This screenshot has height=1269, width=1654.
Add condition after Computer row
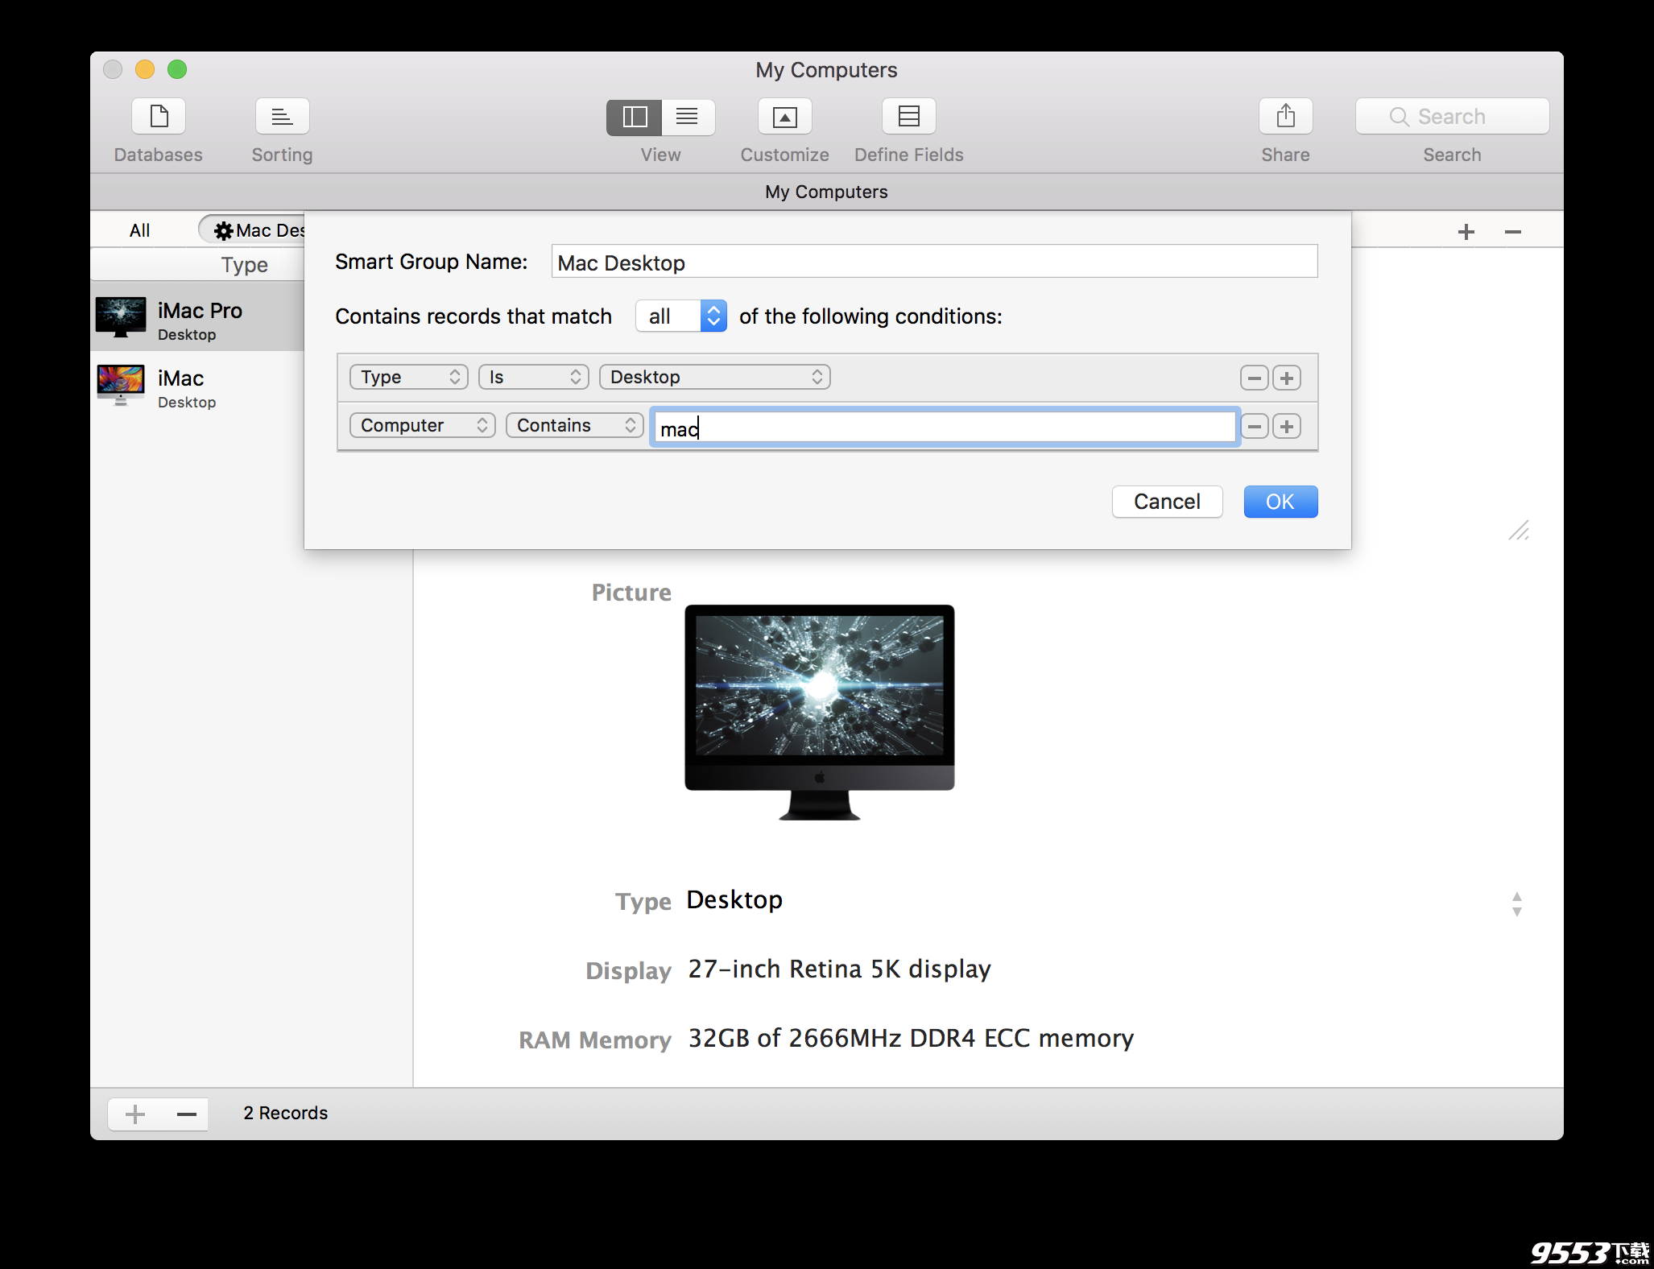[1287, 427]
